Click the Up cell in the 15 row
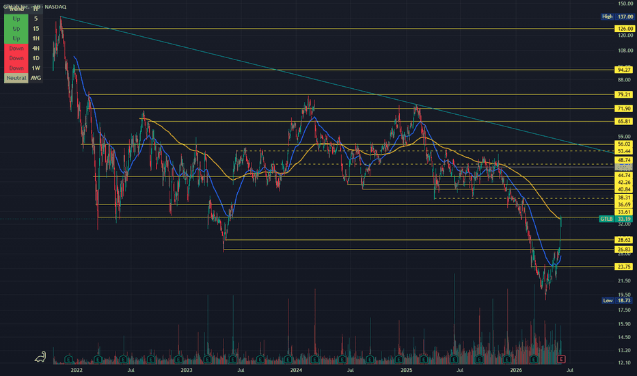Screen dimensions: 637x376 click(16, 29)
